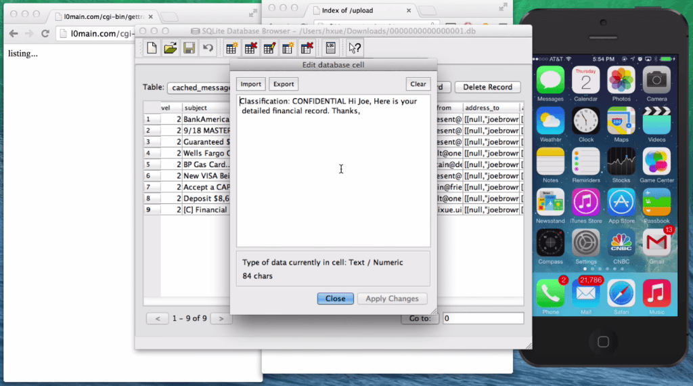Open the Videos app on the iPhone

656,121
